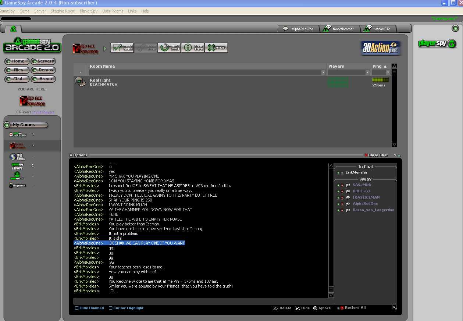The image size is (463, 321).
Task: Select the green GameSpy tab icon
Action: click(14, 29)
